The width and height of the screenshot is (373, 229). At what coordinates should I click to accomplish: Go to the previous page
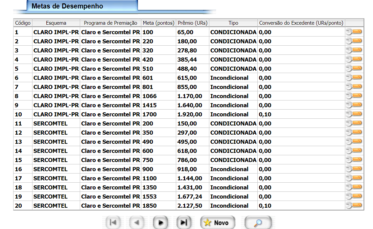pyautogui.click(x=137, y=222)
